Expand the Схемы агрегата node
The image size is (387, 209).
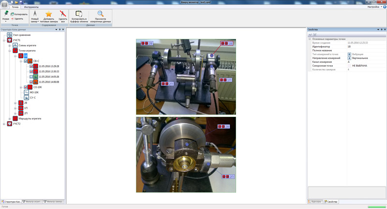point(9,45)
